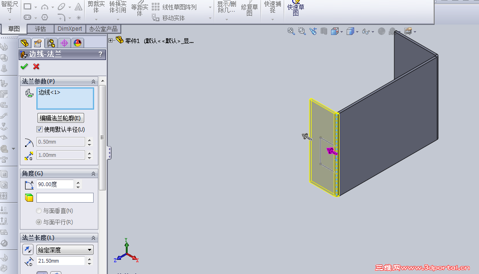Click the flange length 21.50mm field

point(61,261)
